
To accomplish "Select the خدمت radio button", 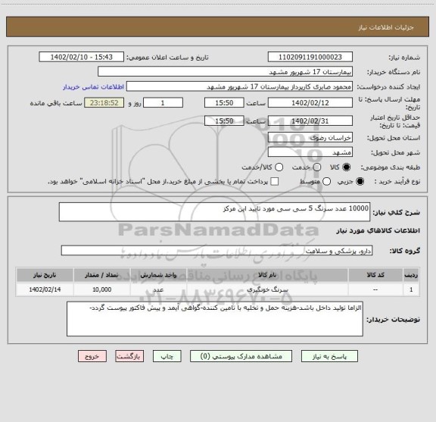I will 317,167.
